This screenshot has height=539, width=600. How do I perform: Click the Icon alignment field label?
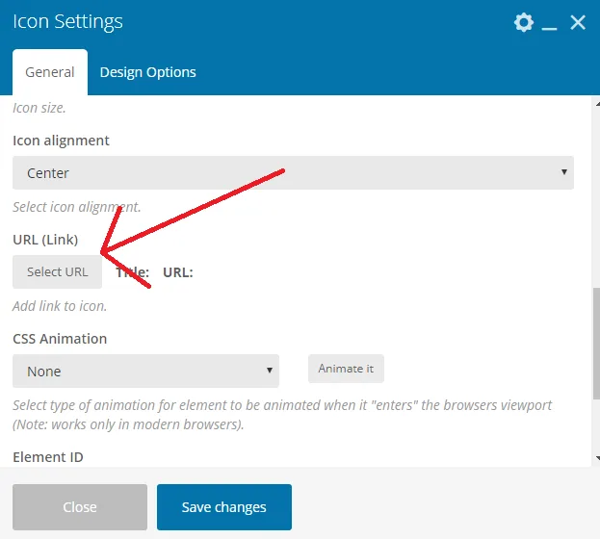point(61,141)
